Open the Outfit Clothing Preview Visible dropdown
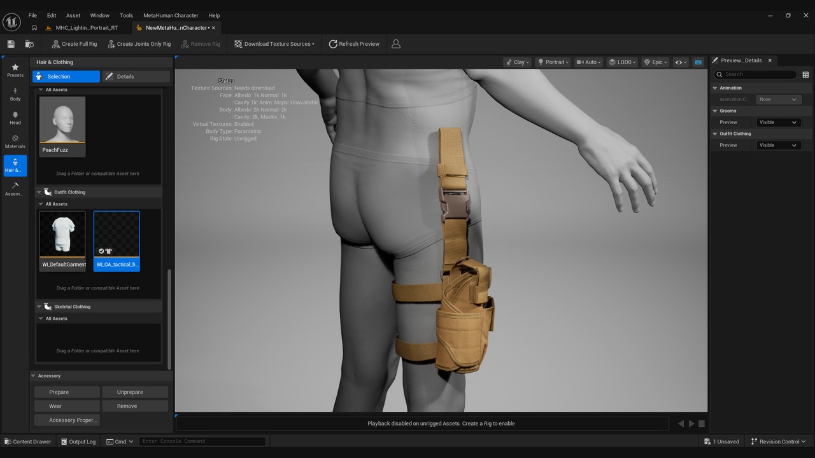 click(x=777, y=145)
